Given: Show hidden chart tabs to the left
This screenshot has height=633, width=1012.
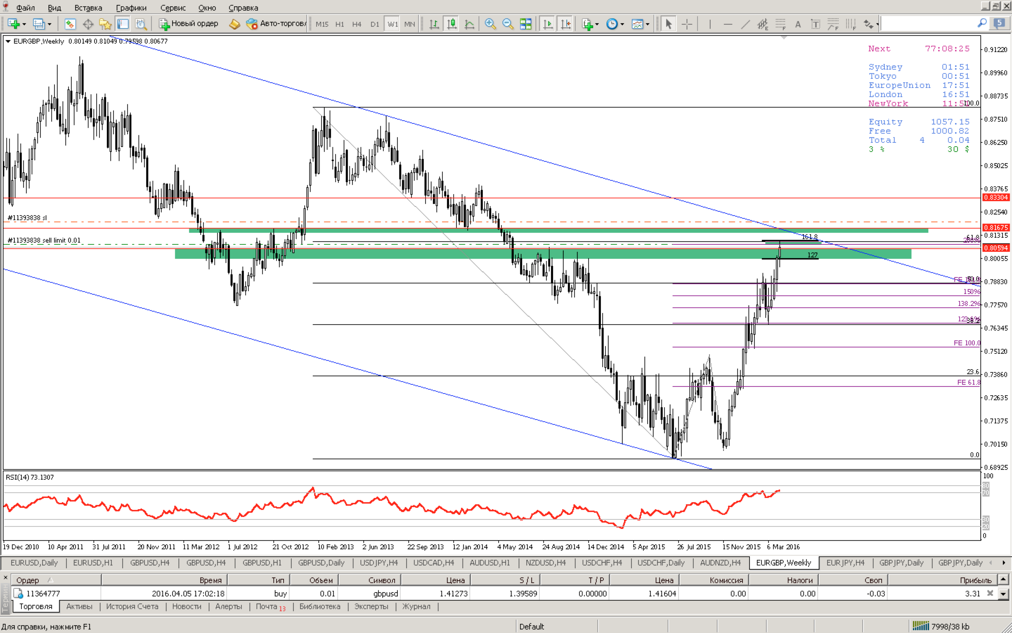Looking at the screenshot, I should 990,563.
